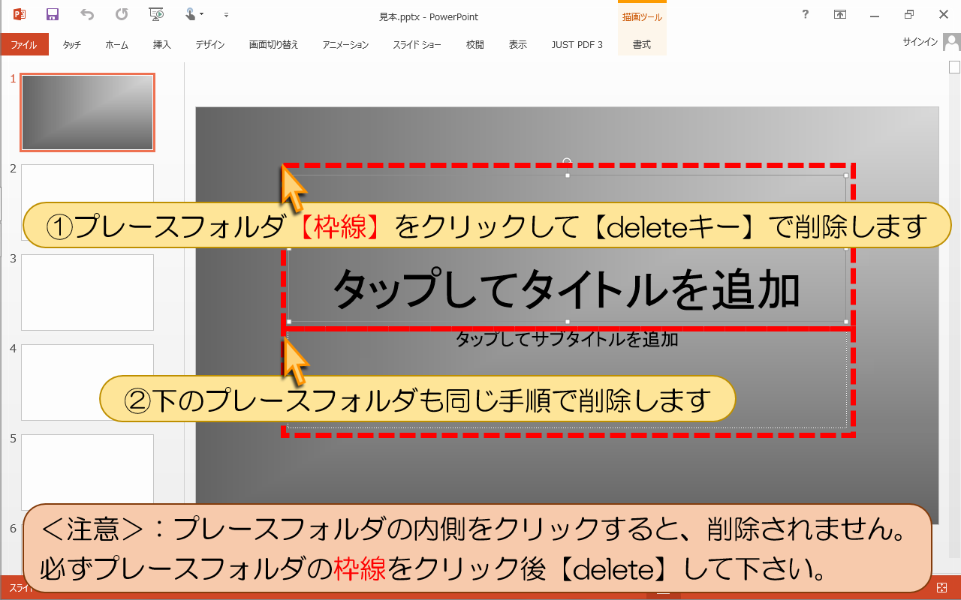Start slide show from beginning icon
This screenshot has height=600, width=961.
(x=156, y=14)
